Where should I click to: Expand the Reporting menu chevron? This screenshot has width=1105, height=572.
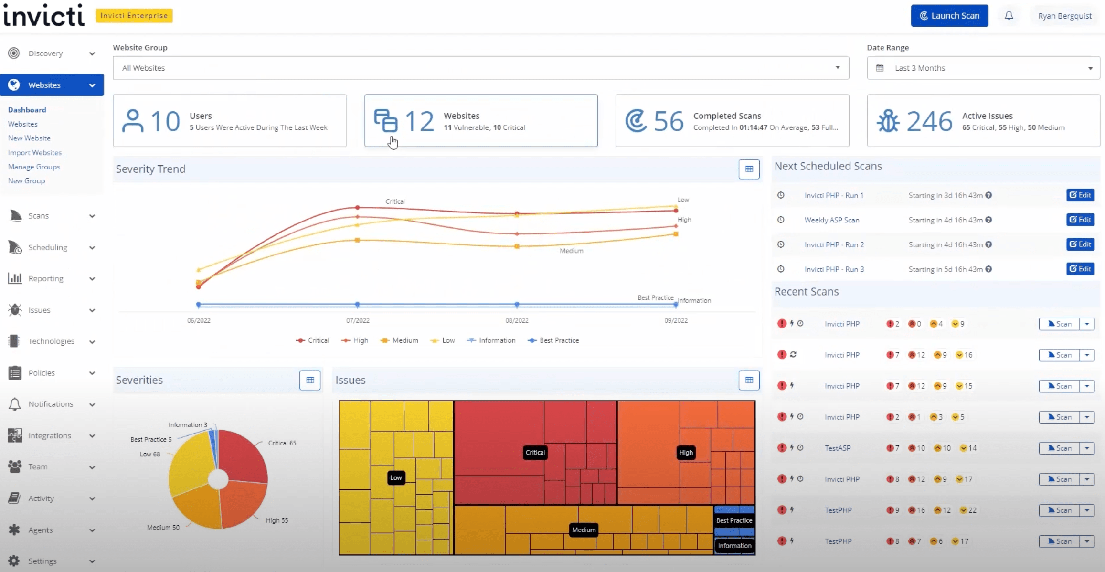[92, 279]
